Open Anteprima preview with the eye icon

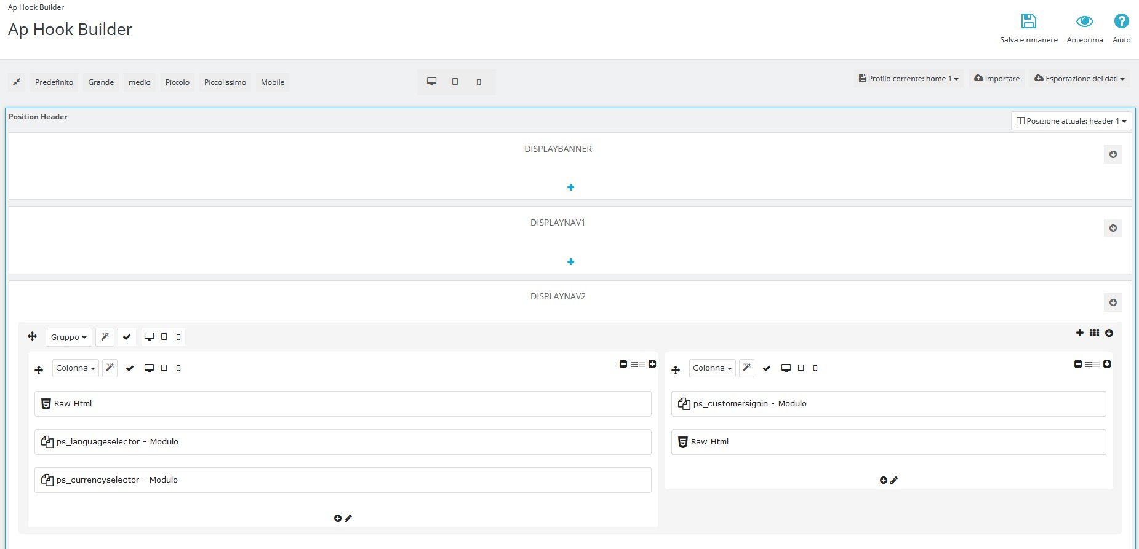1084,22
